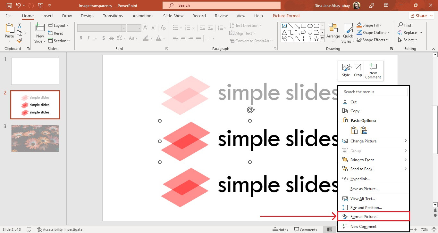The width and height of the screenshot is (438, 233).
Task: Paste using Keep Source Formatting icon
Action: 354,130
